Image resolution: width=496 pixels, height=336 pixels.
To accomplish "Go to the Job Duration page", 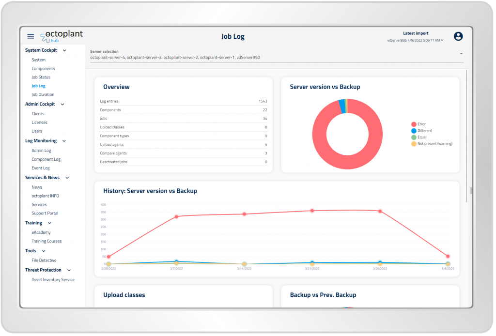I will coord(43,95).
